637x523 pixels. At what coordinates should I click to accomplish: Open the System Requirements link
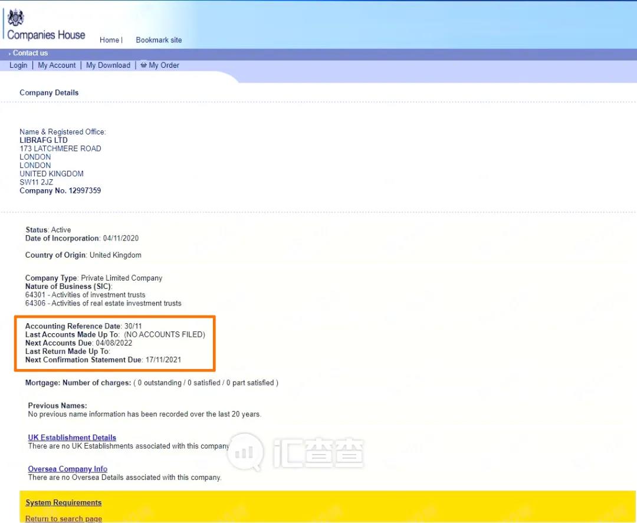63,502
